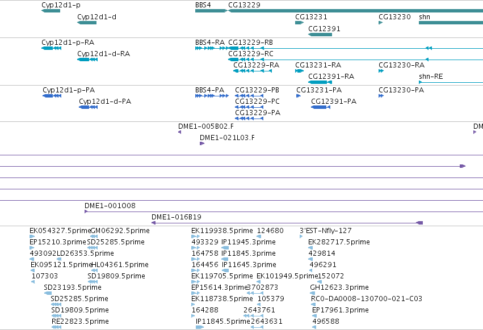
Task: Click the 107303 EST label
Action: click(x=45, y=276)
